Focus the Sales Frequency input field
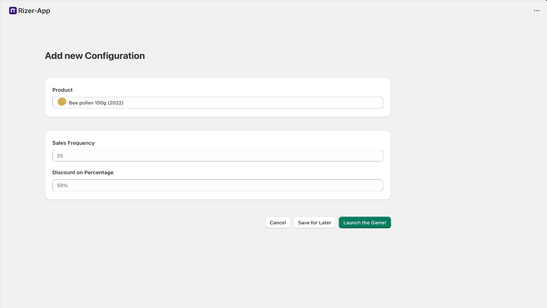 [x=218, y=156]
